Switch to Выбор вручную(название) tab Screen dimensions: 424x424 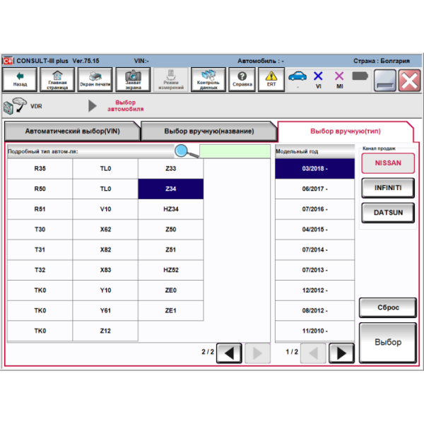[208, 131]
